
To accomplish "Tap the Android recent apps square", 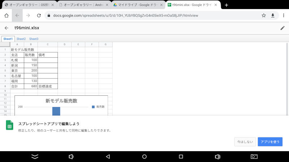I will pyautogui.click(x=181, y=157).
